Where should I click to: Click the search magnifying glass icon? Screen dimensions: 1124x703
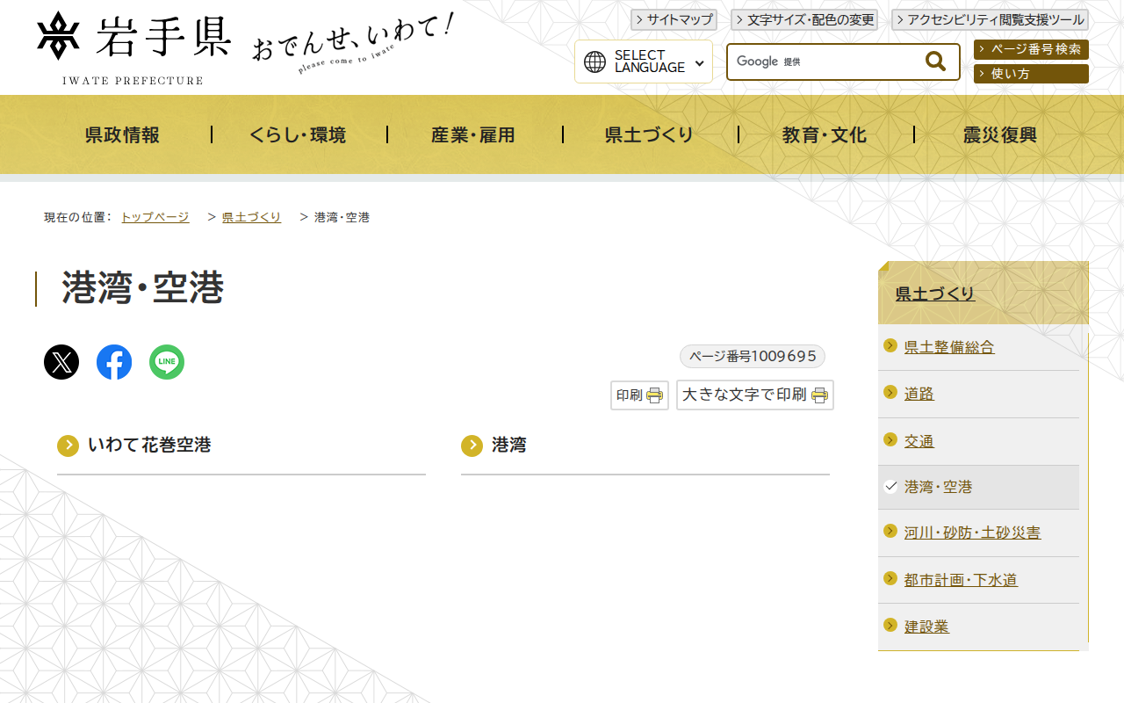click(936, 62)
